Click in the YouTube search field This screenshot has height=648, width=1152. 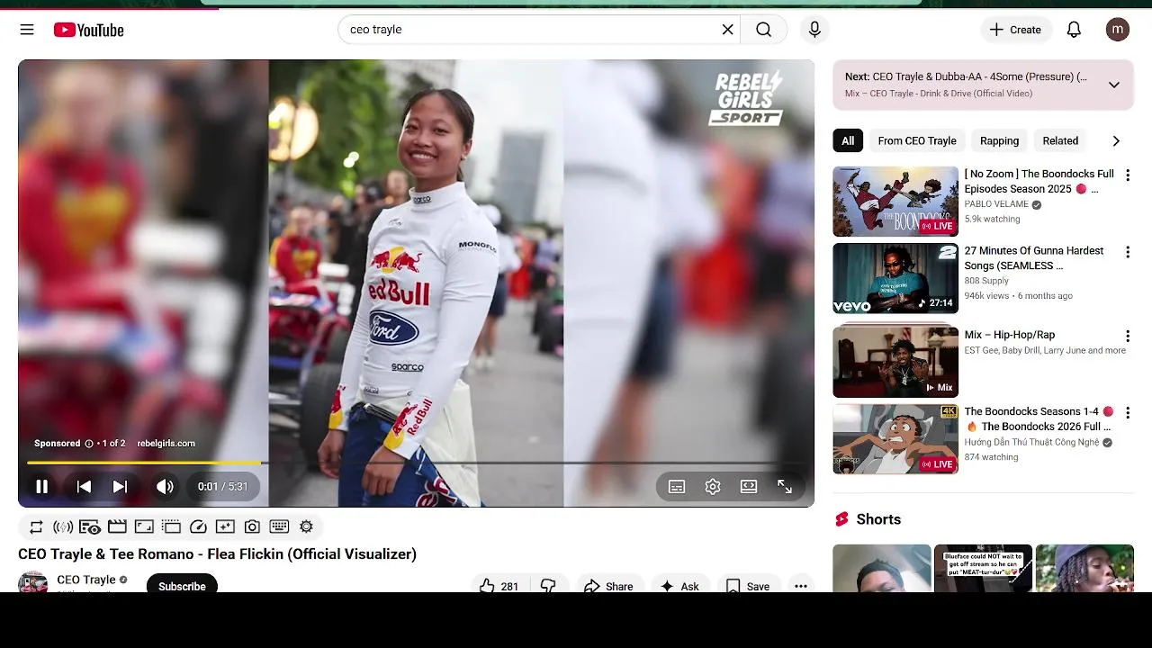531,30
